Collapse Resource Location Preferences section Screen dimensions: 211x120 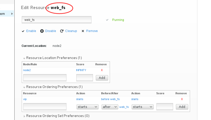point(24,58)
